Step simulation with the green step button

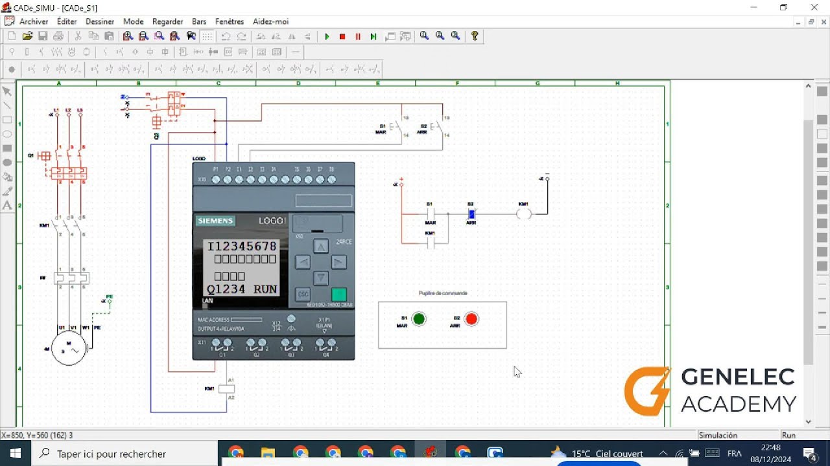tap(373, 36)
